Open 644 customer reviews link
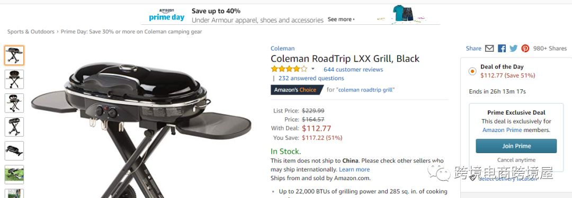The height and width of the screenshot is (198, 572). (353, 69)
